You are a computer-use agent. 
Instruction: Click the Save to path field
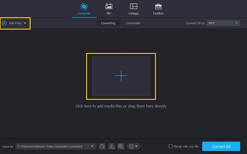(52, 146)
